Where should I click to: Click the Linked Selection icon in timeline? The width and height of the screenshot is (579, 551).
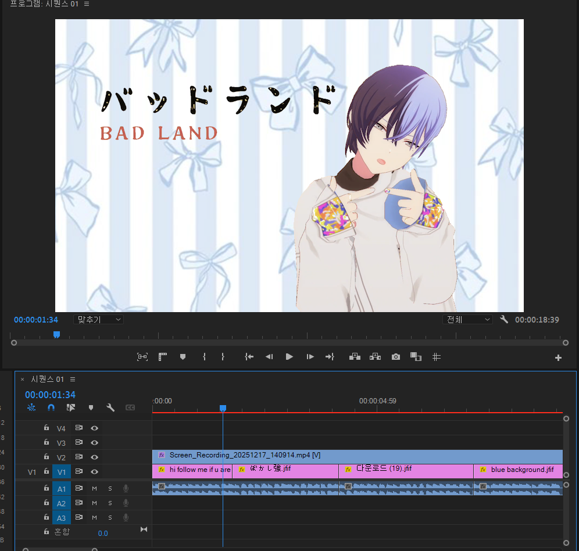(x=71, y=408)
